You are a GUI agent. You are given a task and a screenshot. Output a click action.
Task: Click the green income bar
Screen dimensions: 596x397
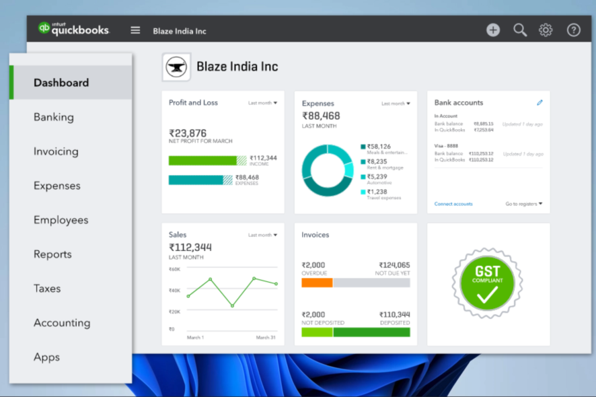[208, 160]
